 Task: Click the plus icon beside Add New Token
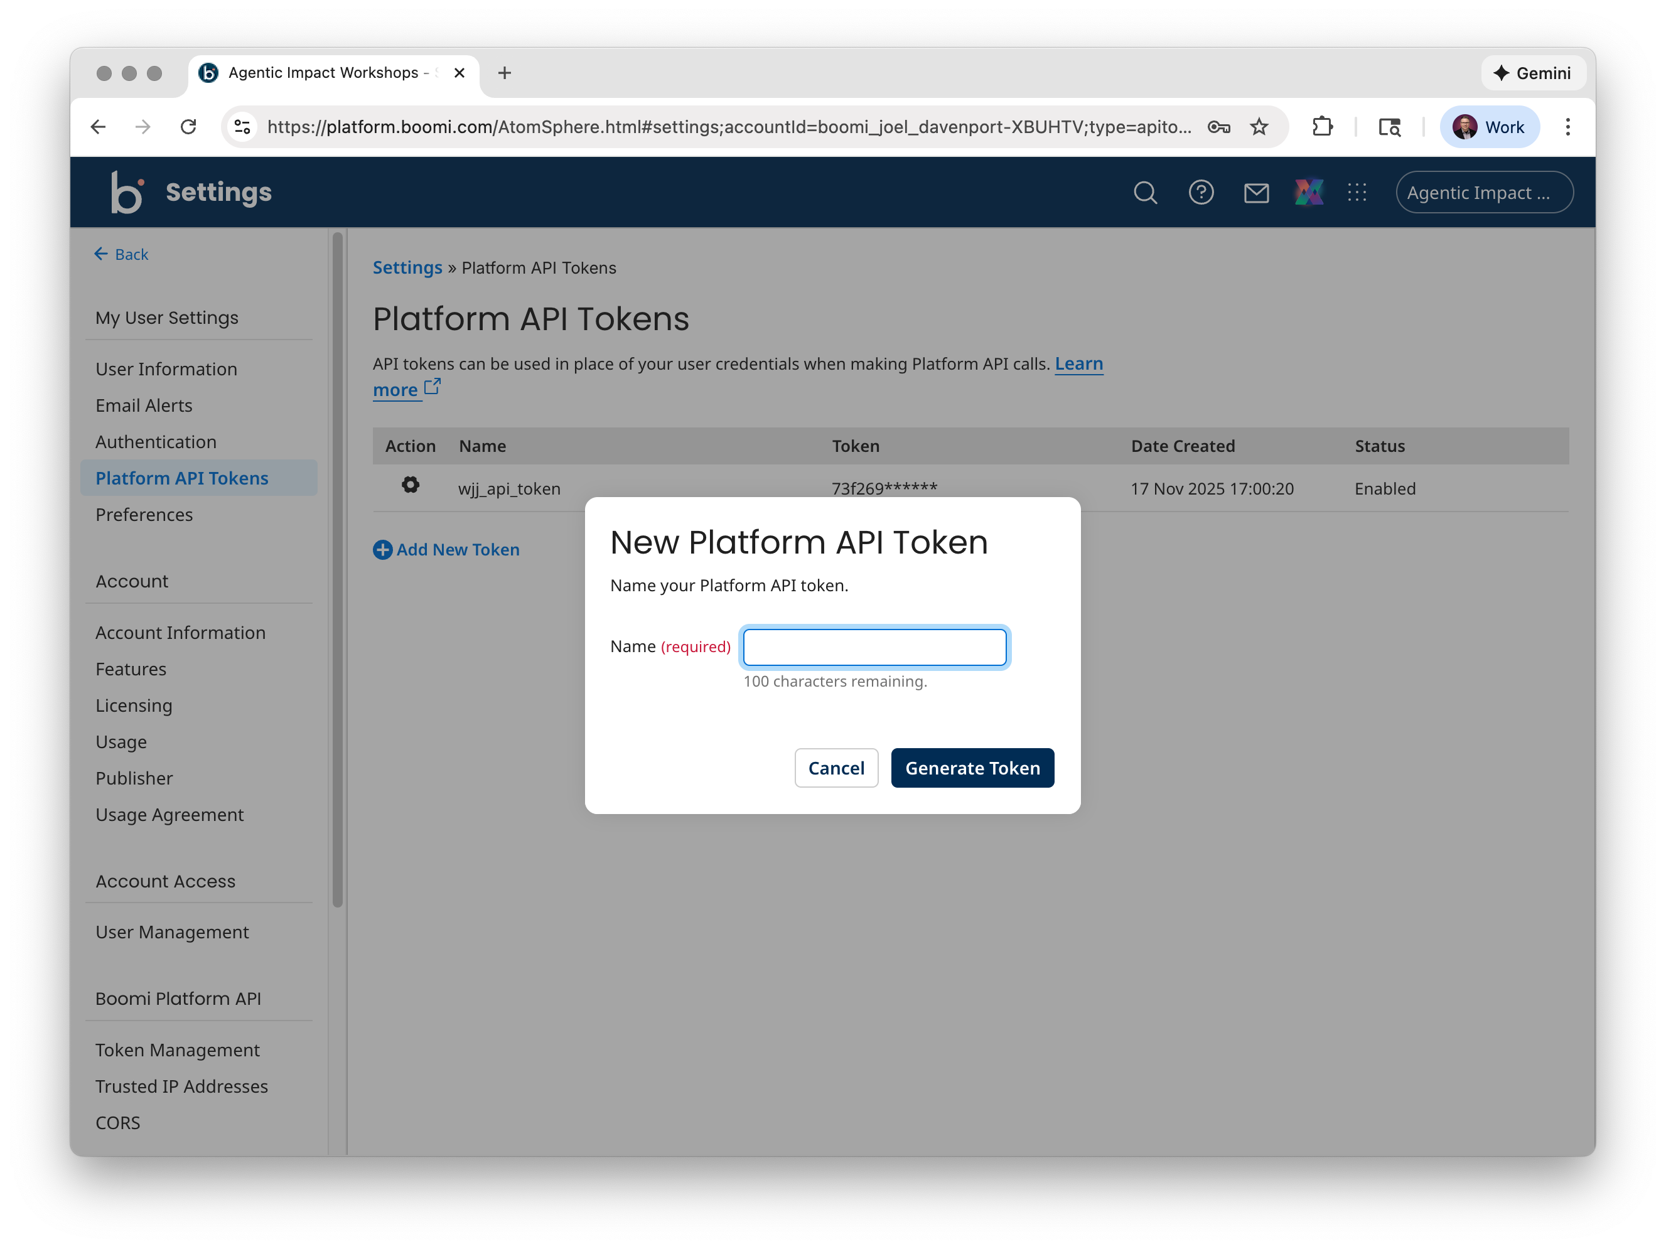click(383, 550)
